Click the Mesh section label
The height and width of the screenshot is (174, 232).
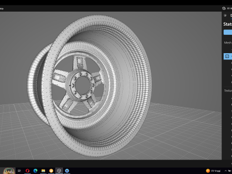228,43
